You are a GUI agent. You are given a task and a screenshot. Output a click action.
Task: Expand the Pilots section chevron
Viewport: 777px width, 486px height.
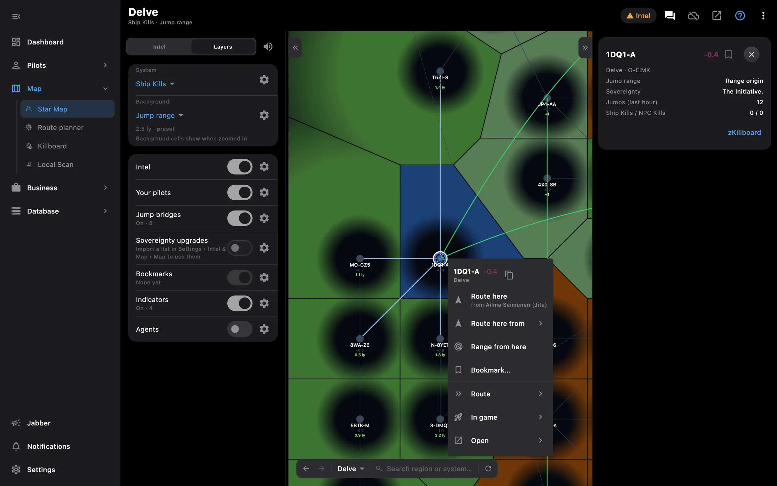pyautogui.click(x=105, y=65)
